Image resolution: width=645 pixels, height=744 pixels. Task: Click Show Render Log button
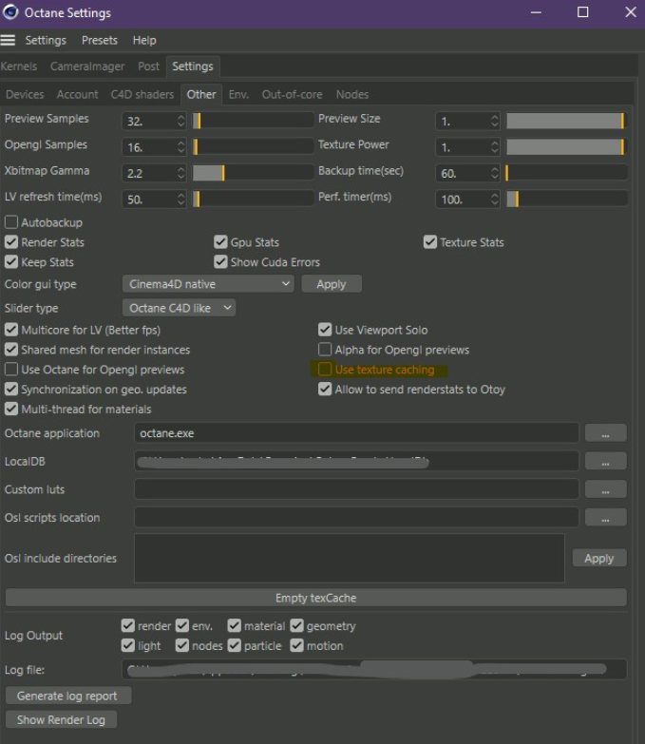coord(61,720)
